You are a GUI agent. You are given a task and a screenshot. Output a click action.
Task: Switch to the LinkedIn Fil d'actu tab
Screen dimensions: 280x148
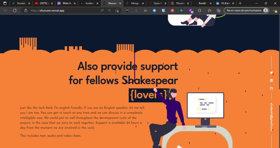[225, 3]
